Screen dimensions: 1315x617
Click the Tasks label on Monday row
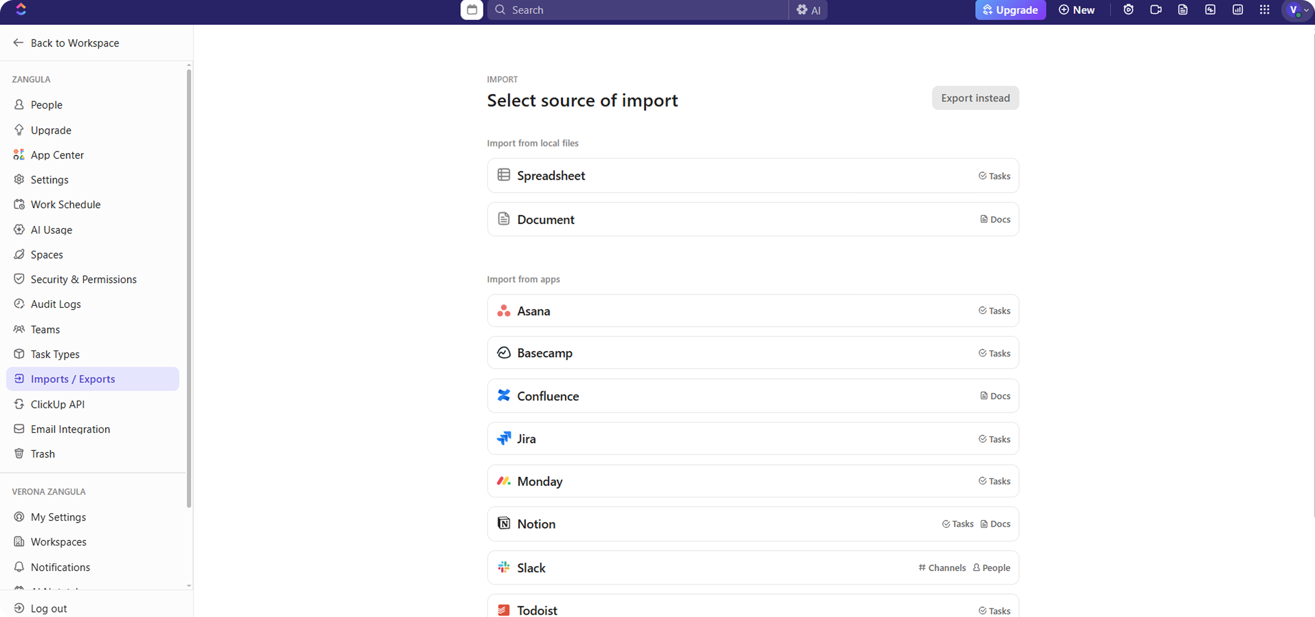click(x=994, y=481)
